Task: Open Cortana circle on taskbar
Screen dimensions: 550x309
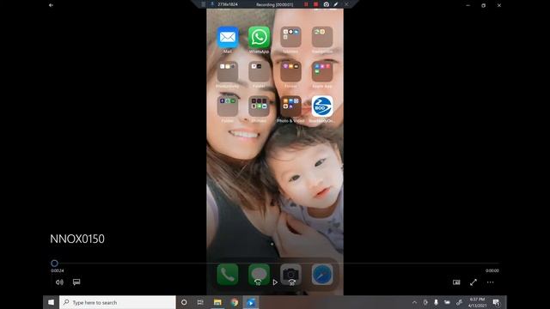Action: click(184, 302)
